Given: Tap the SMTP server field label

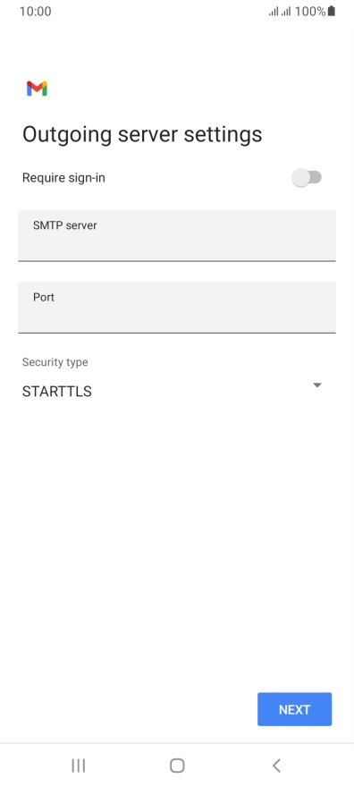Looking at the screenshot, I should [x=64, y=225].
